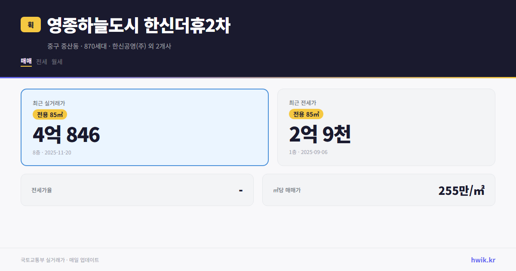This screenshot has height=271, width=516.
Task: Select the active 매매 tab
Action: click(25, 62)
